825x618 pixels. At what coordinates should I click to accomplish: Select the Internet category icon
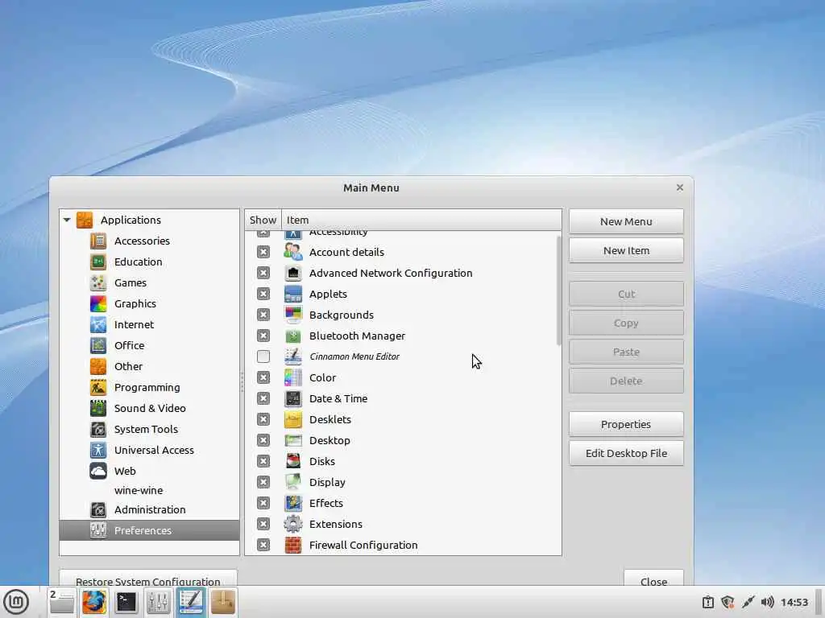point(97,325)
